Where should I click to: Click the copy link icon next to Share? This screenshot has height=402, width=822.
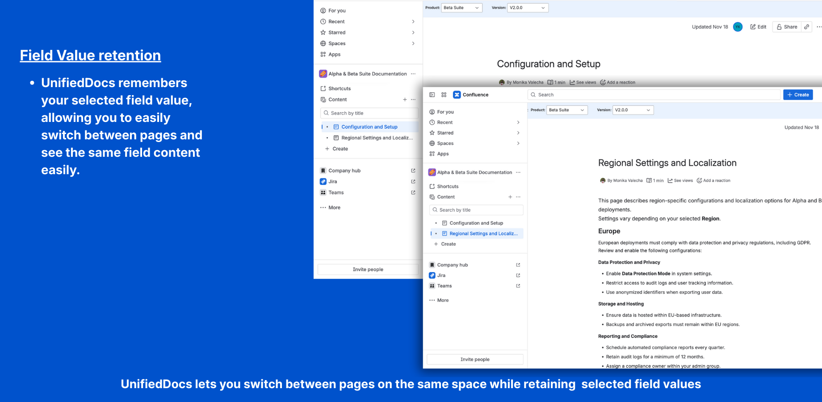click(x=806, y=27)
